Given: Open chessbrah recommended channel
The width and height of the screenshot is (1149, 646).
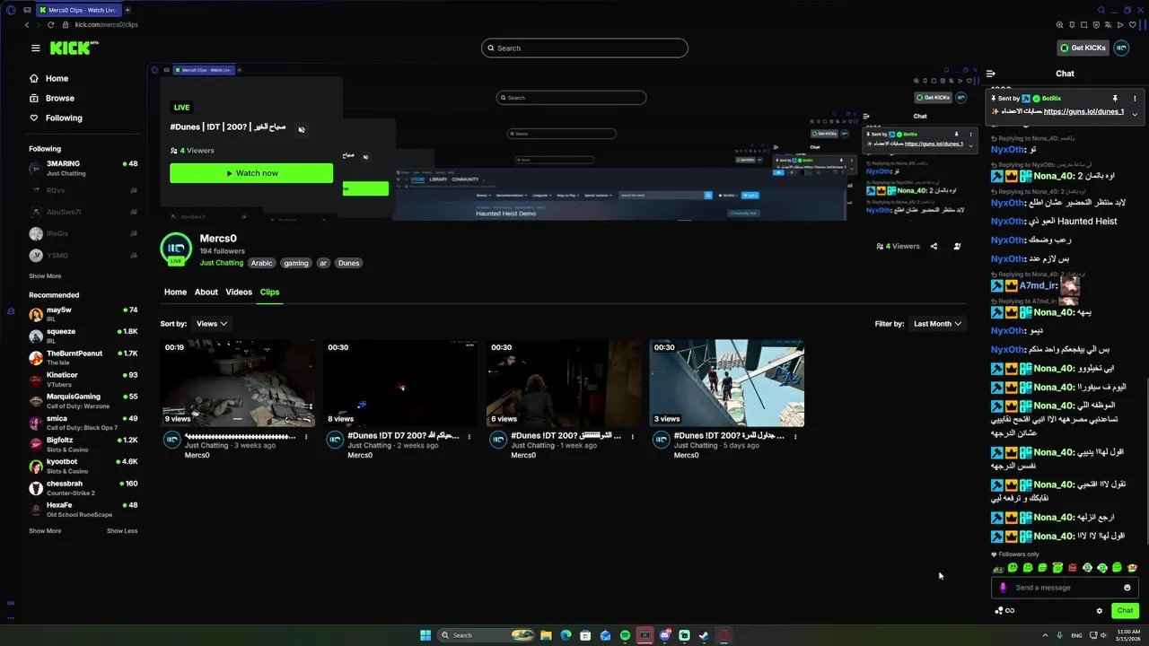Looking at the screenshot, I should click(83, 488).
